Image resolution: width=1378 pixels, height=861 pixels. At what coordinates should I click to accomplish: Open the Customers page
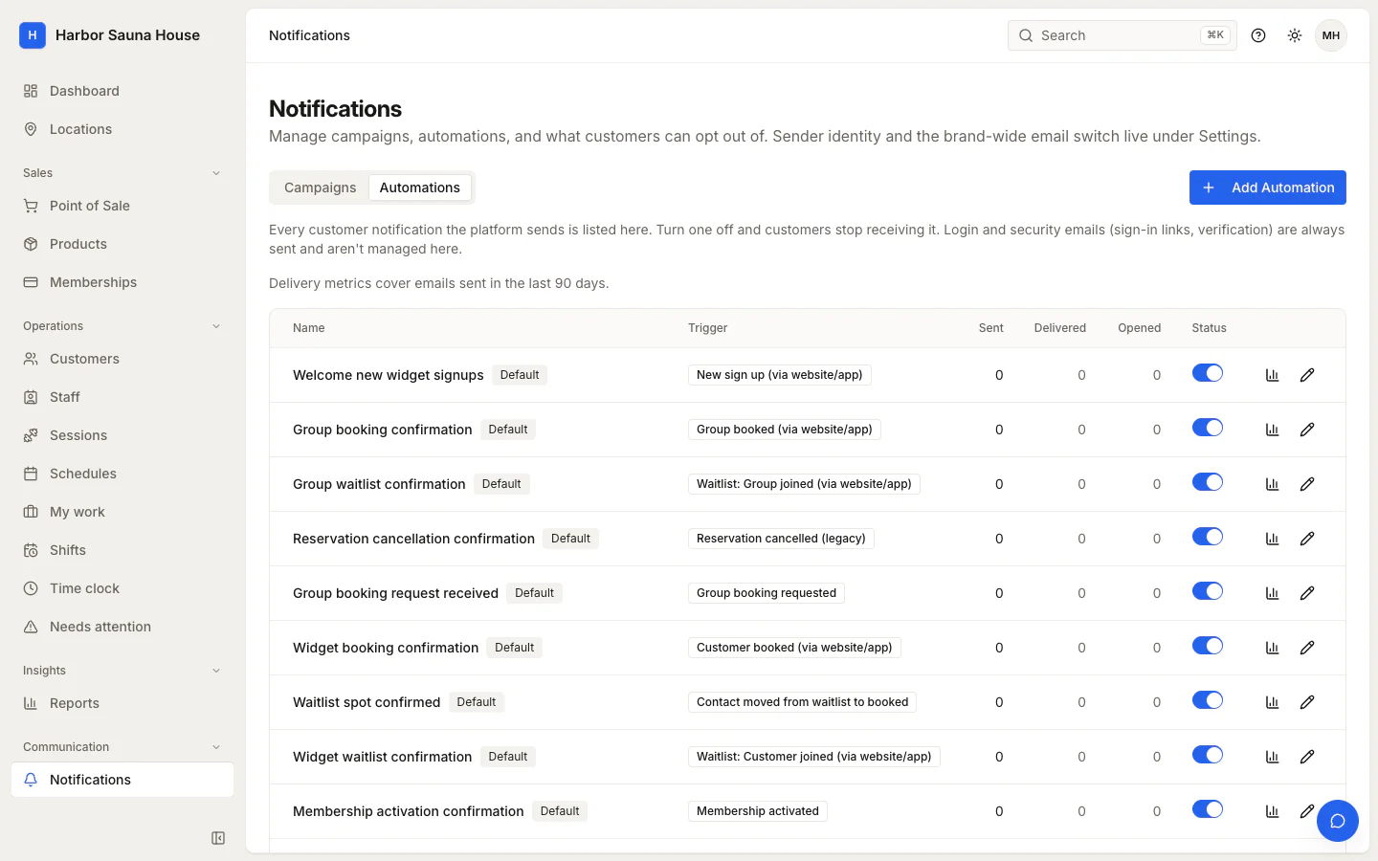122,359
